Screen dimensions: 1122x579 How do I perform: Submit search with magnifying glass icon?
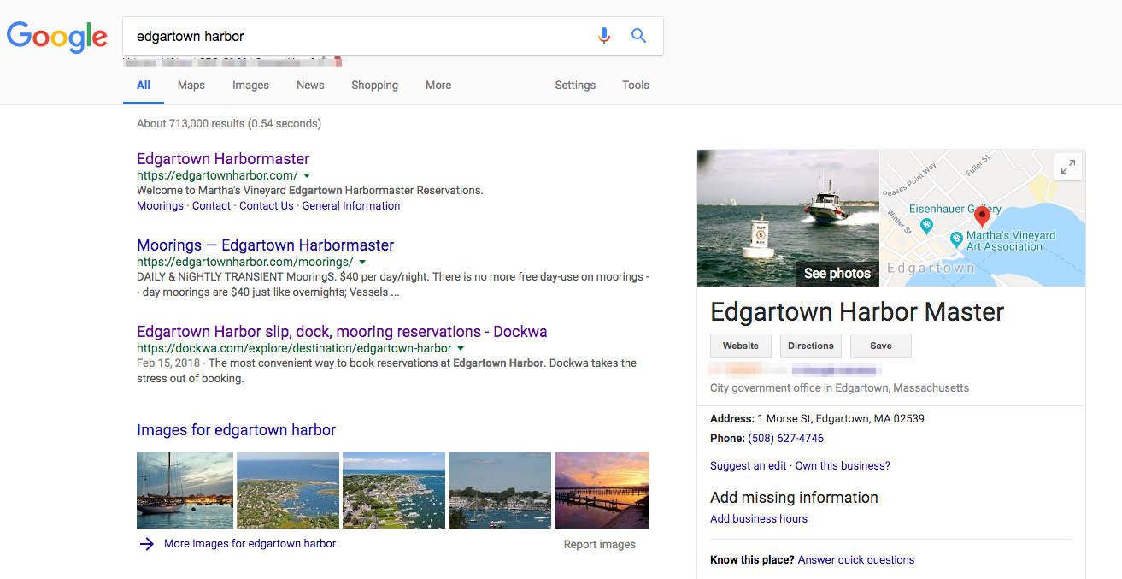638,36
